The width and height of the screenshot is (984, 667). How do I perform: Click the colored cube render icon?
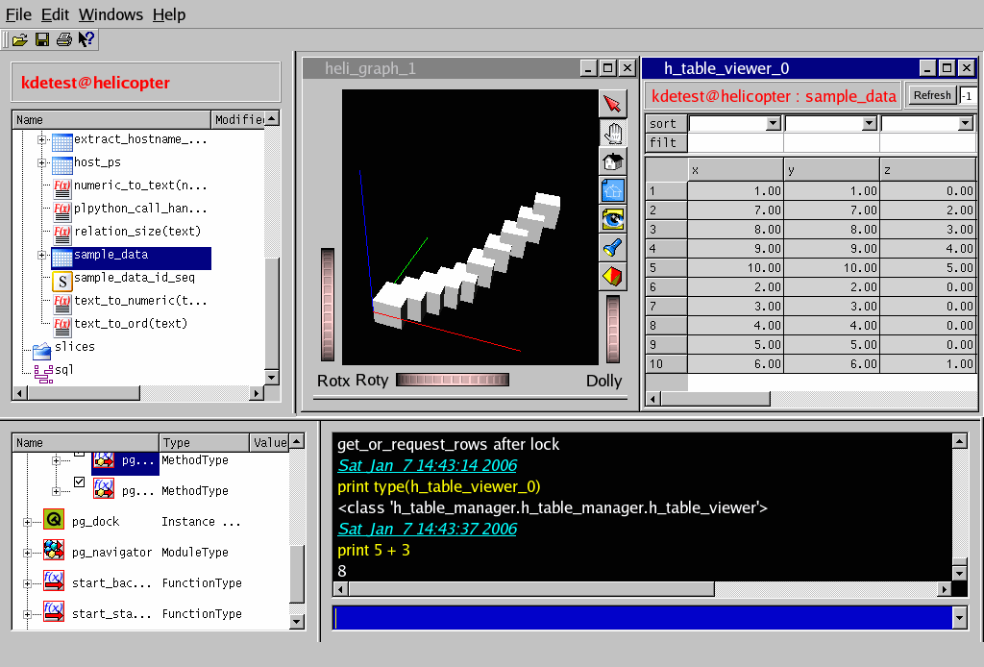(612, 277)
